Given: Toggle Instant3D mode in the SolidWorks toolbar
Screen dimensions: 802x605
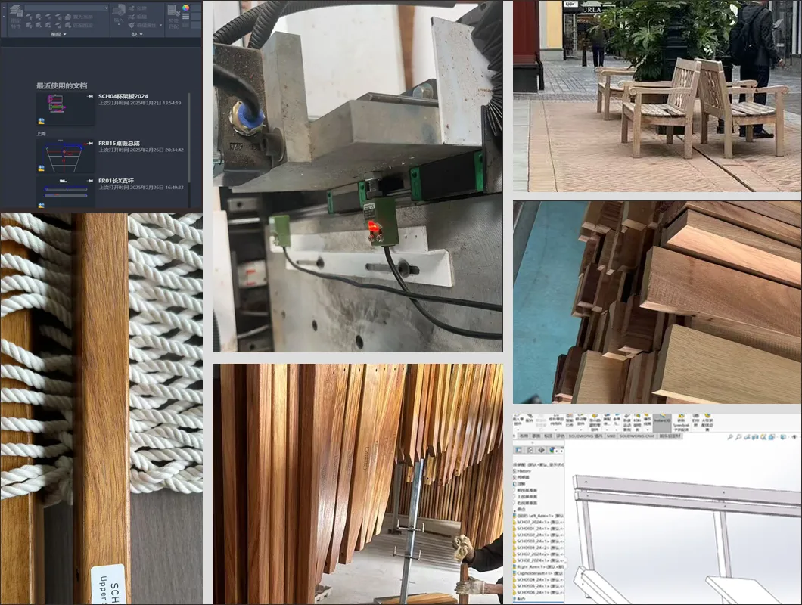Looking at the screenshot, I should pyautogui.click(x=661, y=417).
